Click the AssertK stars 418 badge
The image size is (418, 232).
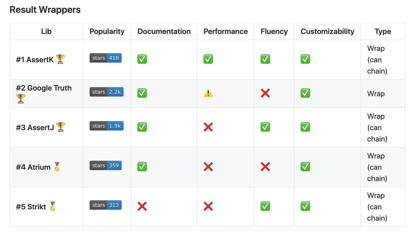click(106, 58)
